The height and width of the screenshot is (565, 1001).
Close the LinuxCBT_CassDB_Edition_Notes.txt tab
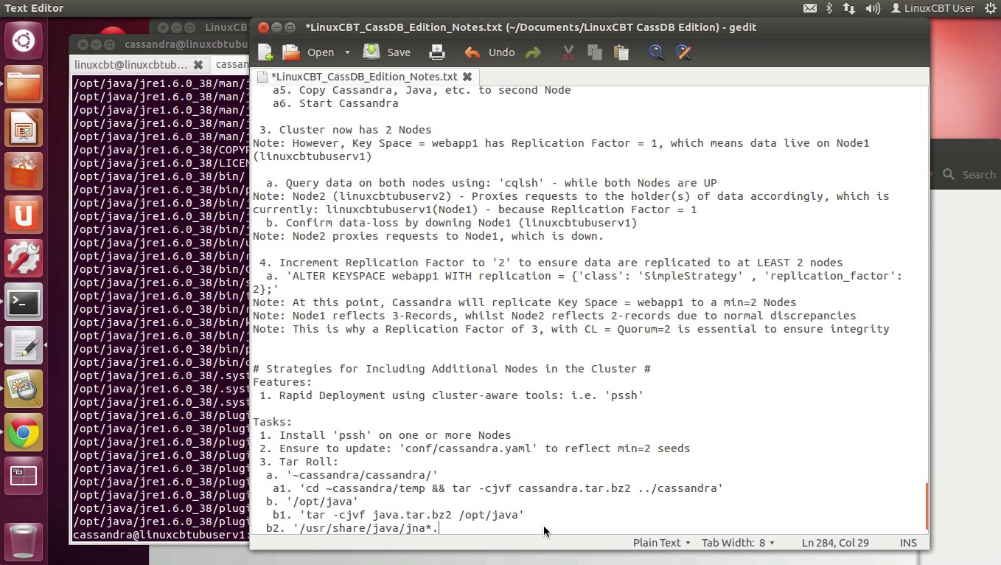click(467, 77)
